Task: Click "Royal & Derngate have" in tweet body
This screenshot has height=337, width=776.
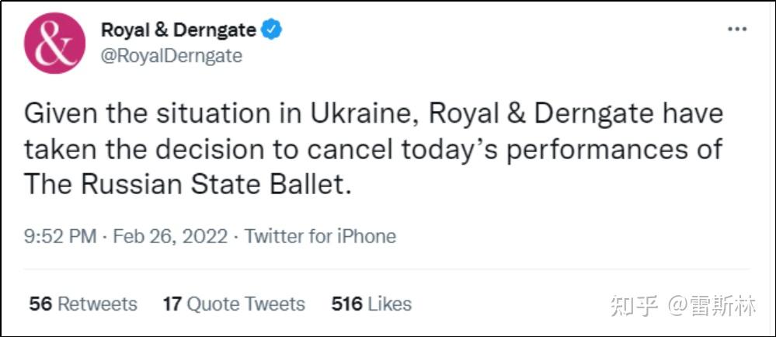Action: (575, 114)
